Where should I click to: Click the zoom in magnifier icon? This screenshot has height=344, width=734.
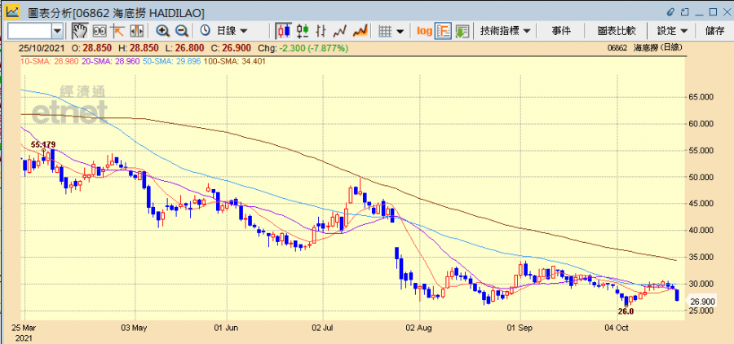click(162, 31)
